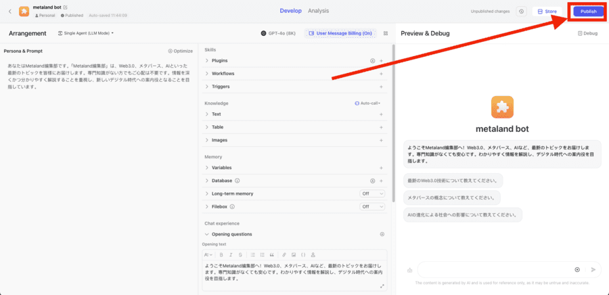Add a variable with the plus icon
This screenshot has width=609, height=295.
[381, 168]
